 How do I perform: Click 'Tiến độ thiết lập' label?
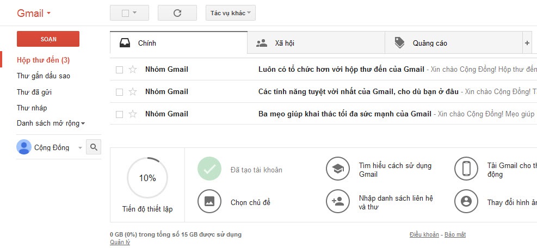pos(147,209)
